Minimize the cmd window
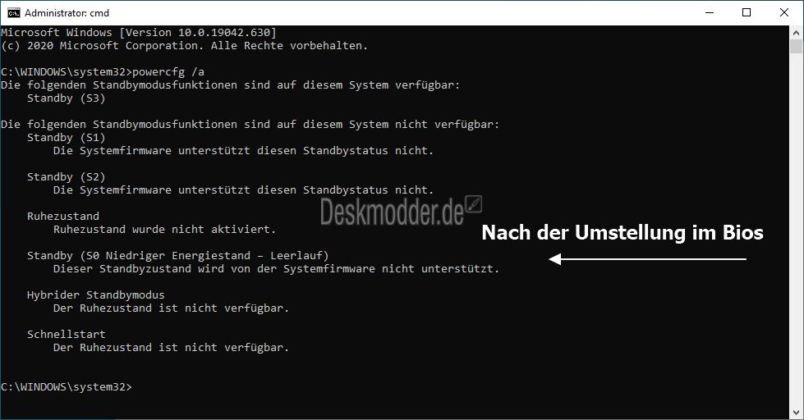 710,13
